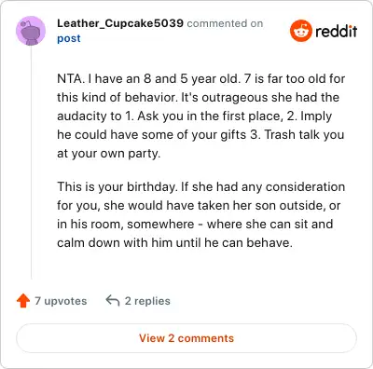The width and height of the screenshot is (373, 369).
Task: Click the paragraph starting with "NTA. I have"
Action: coord(201,116)
